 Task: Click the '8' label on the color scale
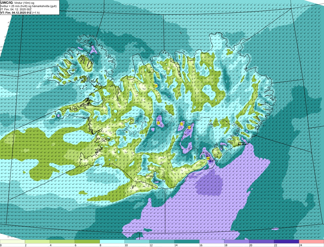pyautogui.click(x=100, y=245)
